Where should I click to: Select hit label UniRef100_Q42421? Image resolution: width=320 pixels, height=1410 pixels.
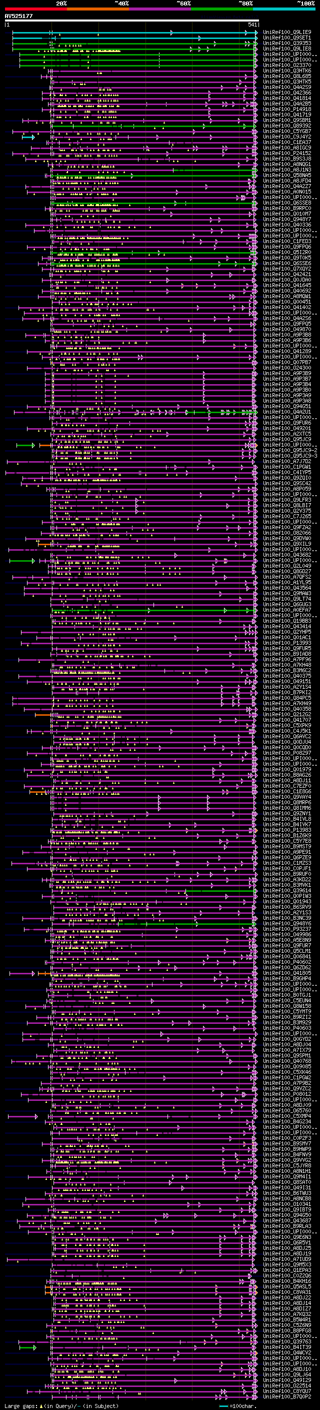coord(287,274)
